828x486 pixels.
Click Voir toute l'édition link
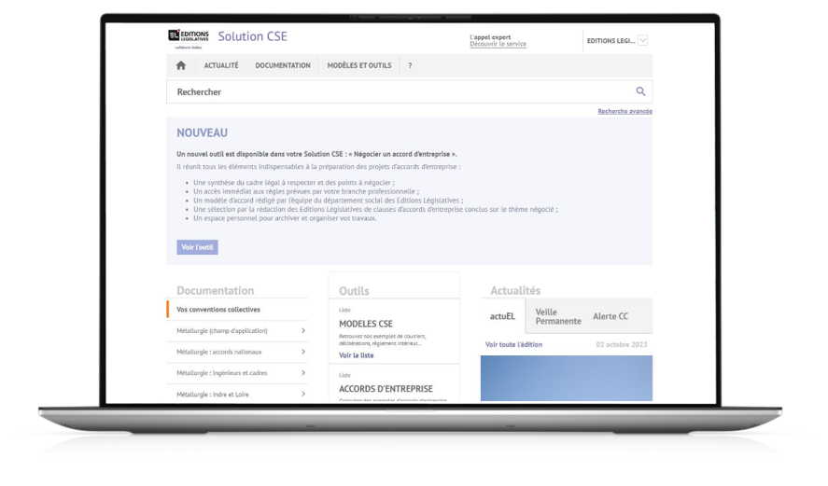(513, 344)
